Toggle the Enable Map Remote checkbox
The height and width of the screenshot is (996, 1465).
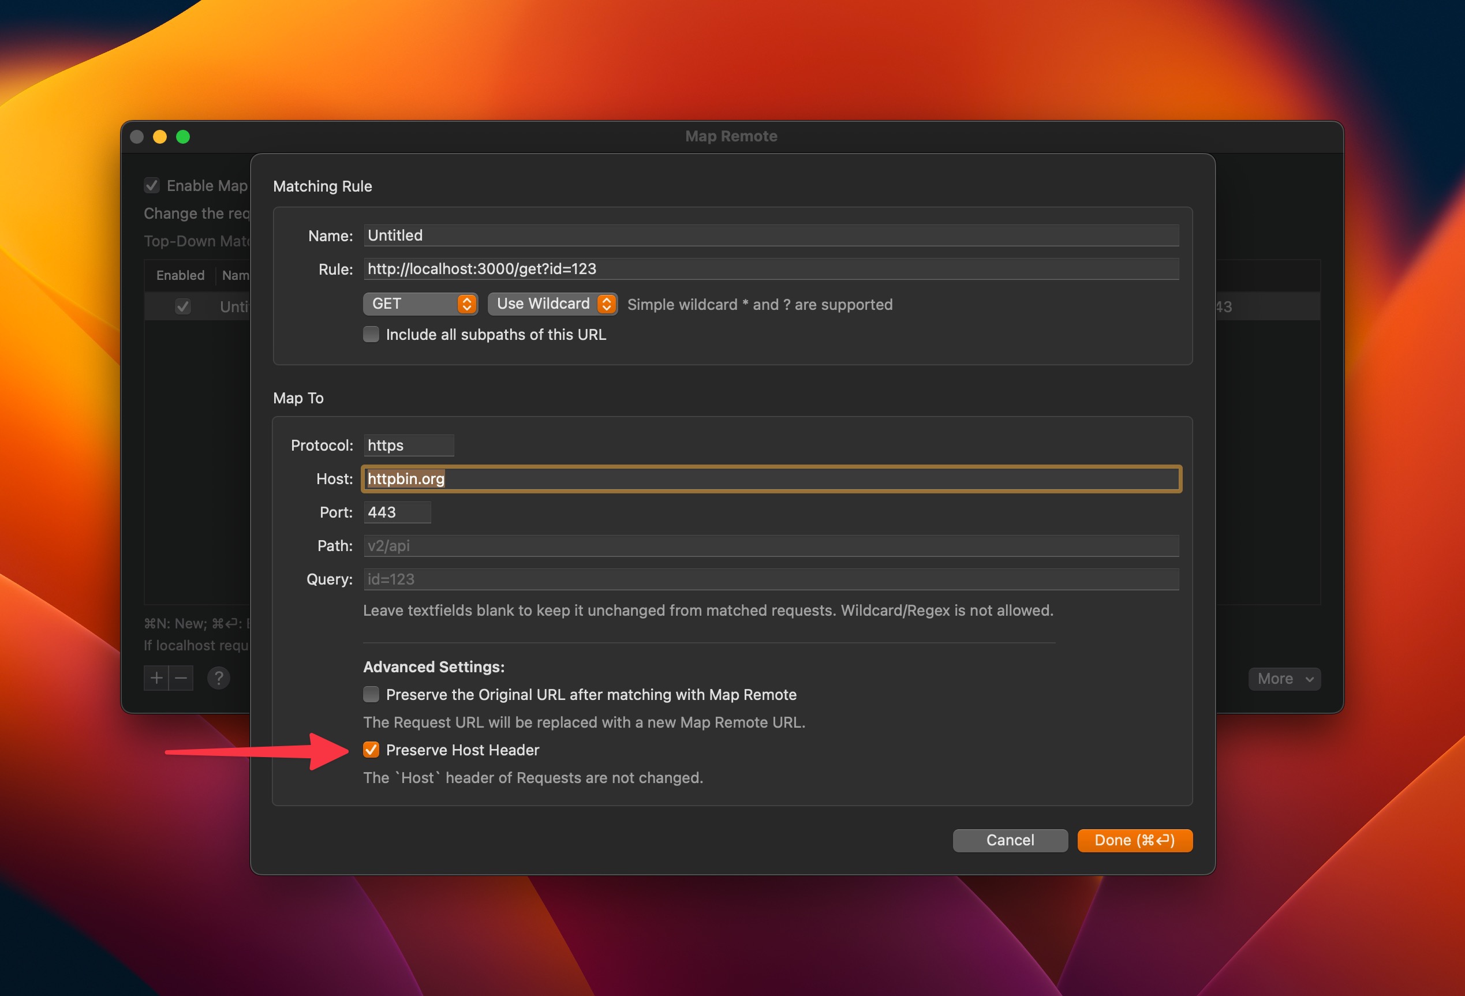pyautogui.click(x=152, y=185)
